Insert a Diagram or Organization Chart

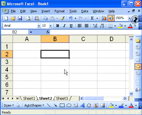click(89, 105)
